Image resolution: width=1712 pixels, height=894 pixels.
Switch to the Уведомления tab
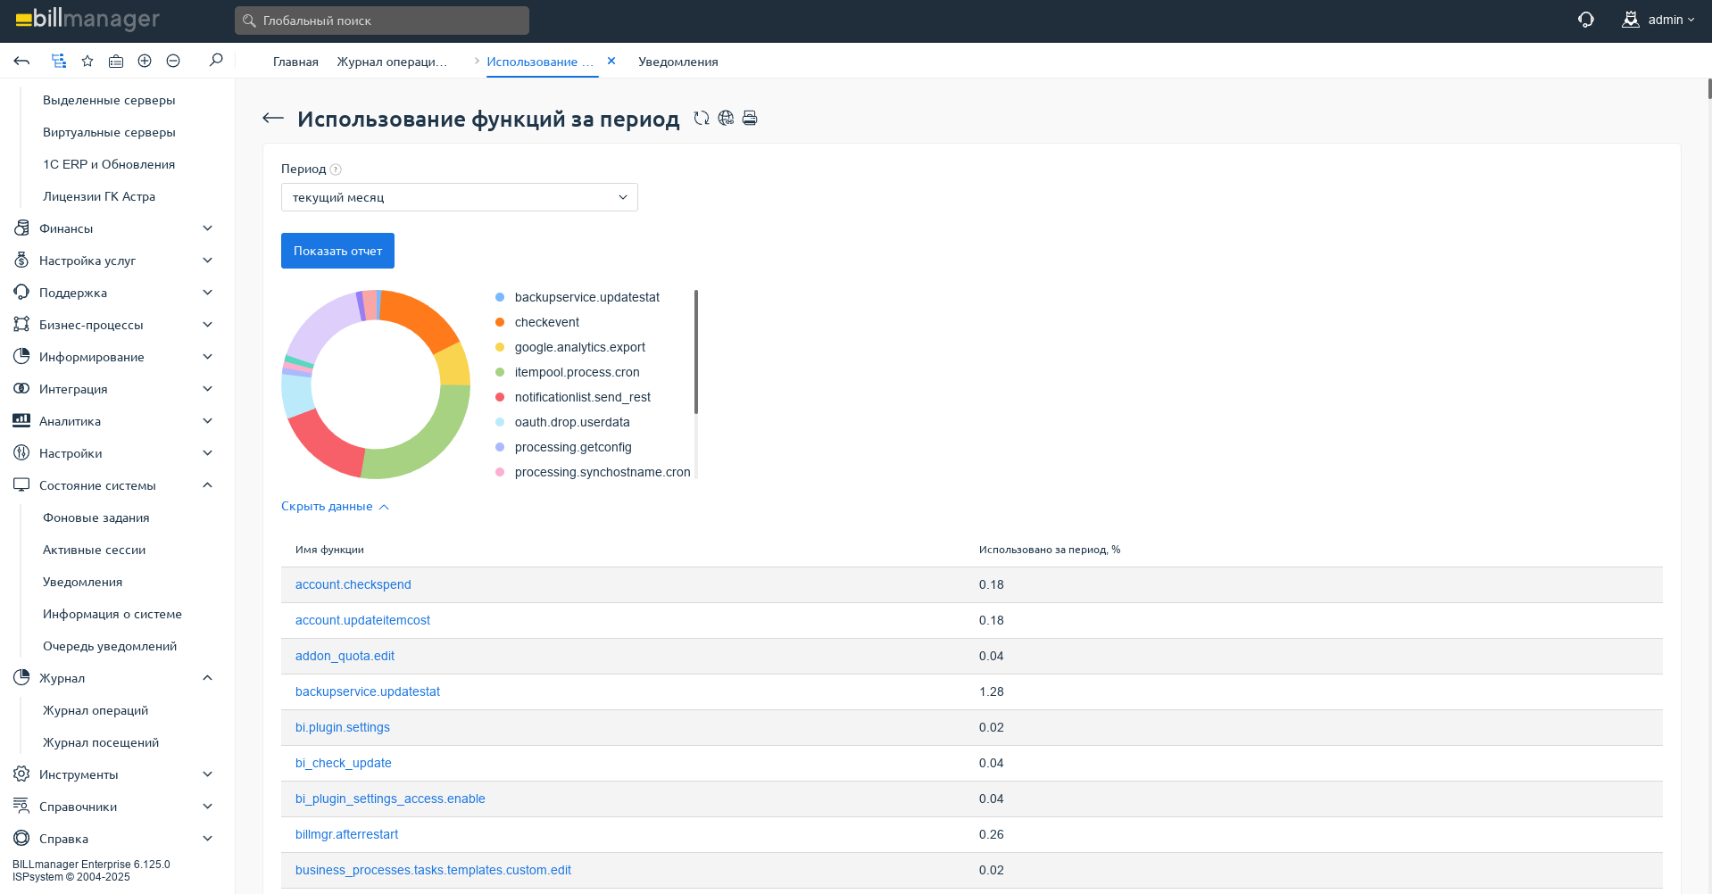[677, 62]
